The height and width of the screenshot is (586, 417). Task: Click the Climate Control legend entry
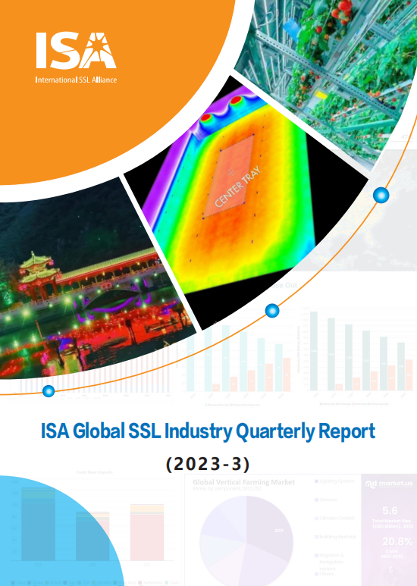pyautogui.click(x=335, y=518)
